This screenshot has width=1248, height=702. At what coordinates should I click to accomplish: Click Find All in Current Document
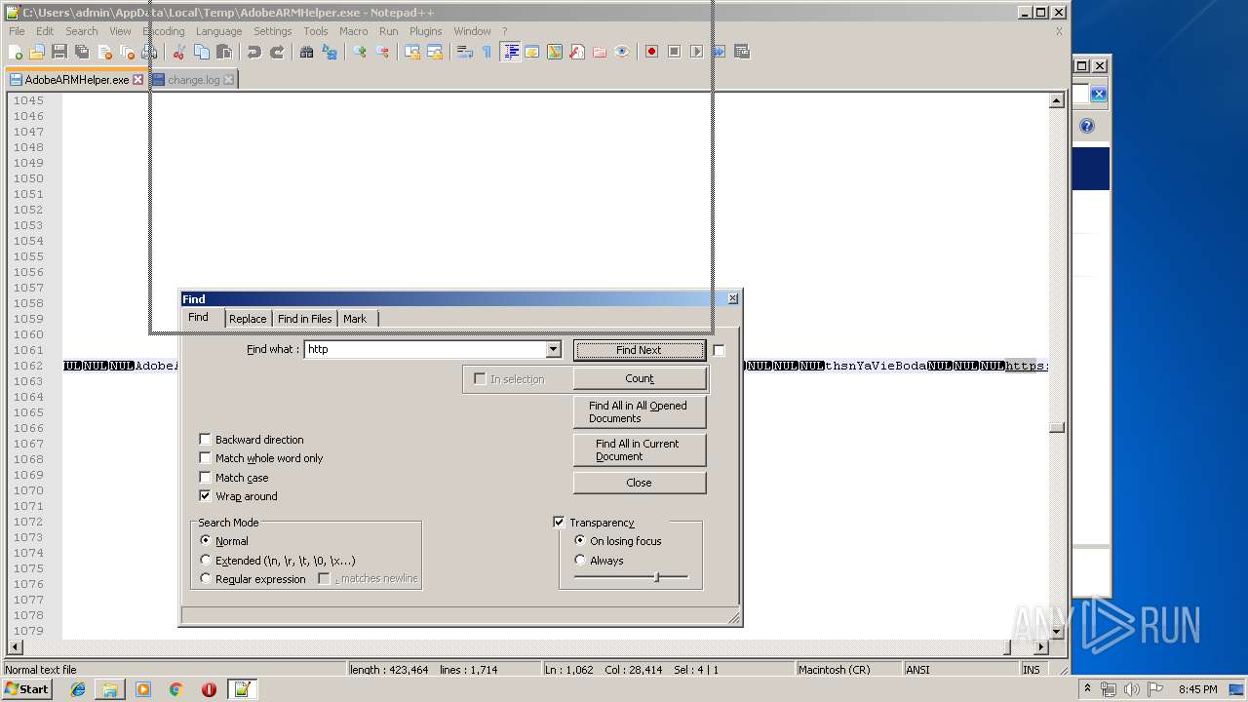(640, 450)
